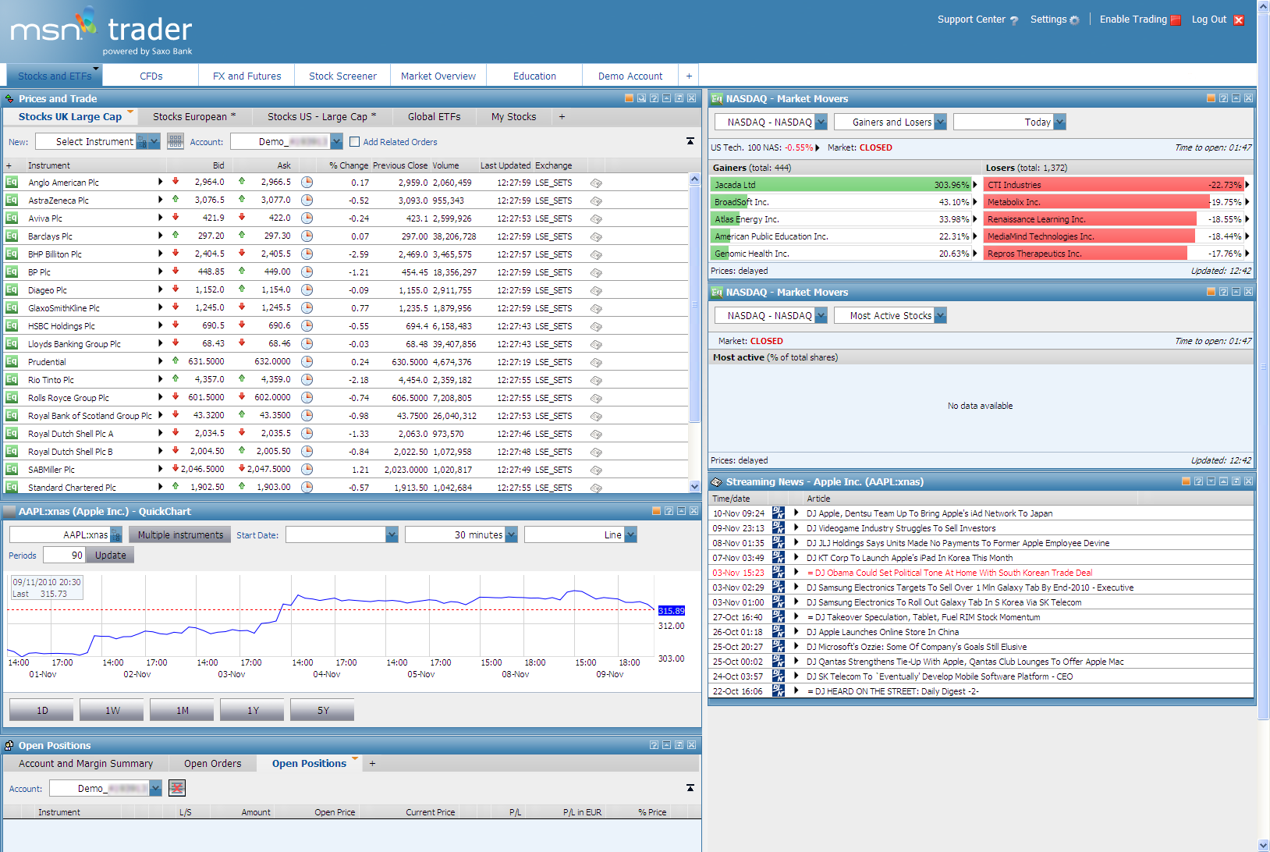The width and height of the screenshot is (1270, 852).
Task: Click the Log Out red X icon
Action: tap(1239, 20)
